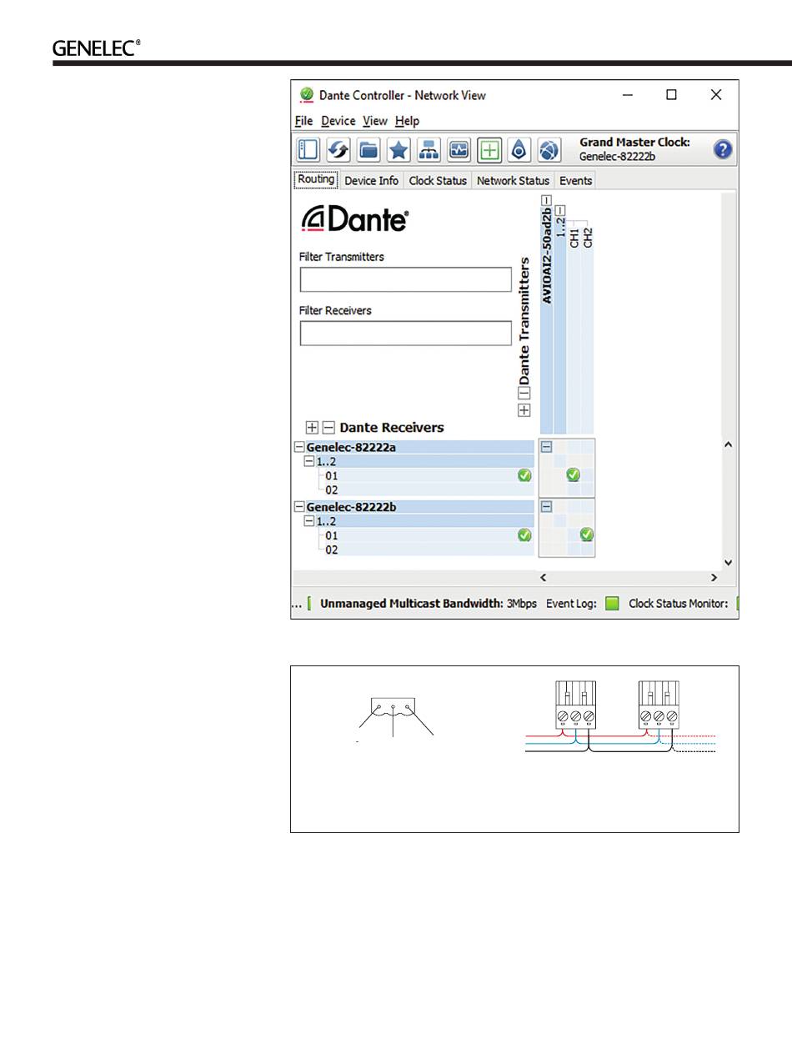Subscribe Genelec-82222a 02 to CH2 in grid
792x1054 pixels.
click(x=587, y=489)
